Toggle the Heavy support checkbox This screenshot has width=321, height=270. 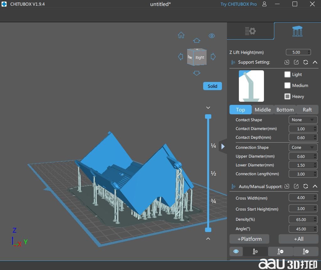(x=287, y=96)
